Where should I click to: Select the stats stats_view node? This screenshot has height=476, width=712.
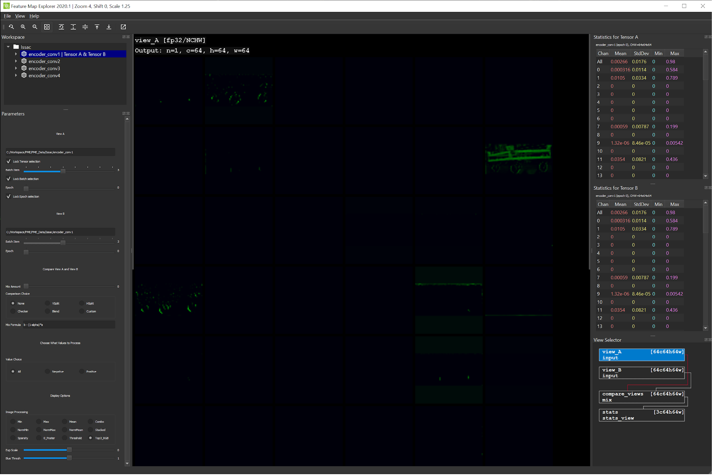pyautogui.click(x=642, y=415)
